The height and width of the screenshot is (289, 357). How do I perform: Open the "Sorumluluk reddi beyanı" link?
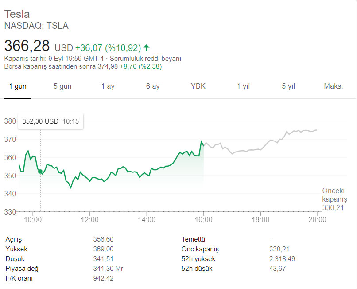(x=145, y=59)
